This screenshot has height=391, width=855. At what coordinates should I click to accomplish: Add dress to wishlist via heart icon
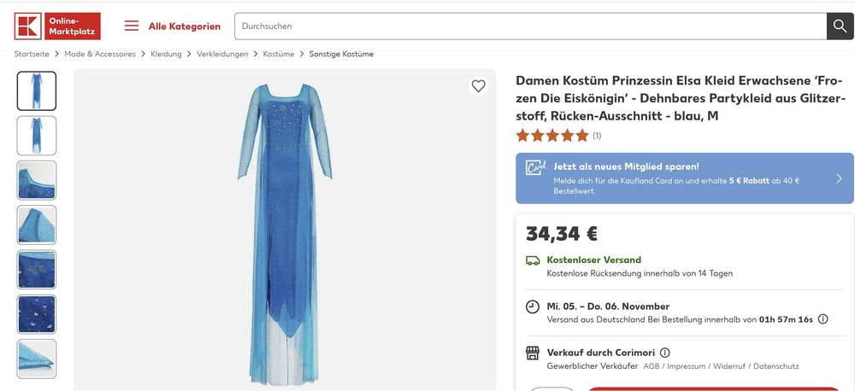478,85
